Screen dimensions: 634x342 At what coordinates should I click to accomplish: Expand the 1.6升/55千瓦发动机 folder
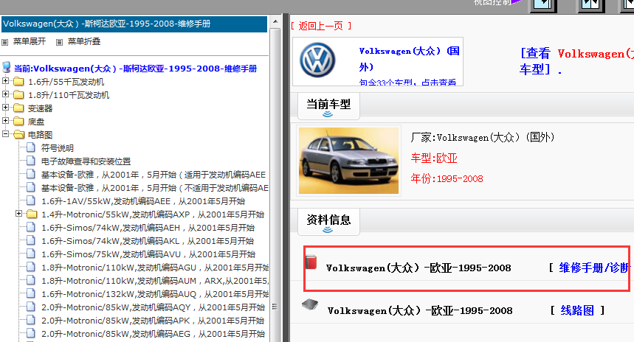[6, 81]
